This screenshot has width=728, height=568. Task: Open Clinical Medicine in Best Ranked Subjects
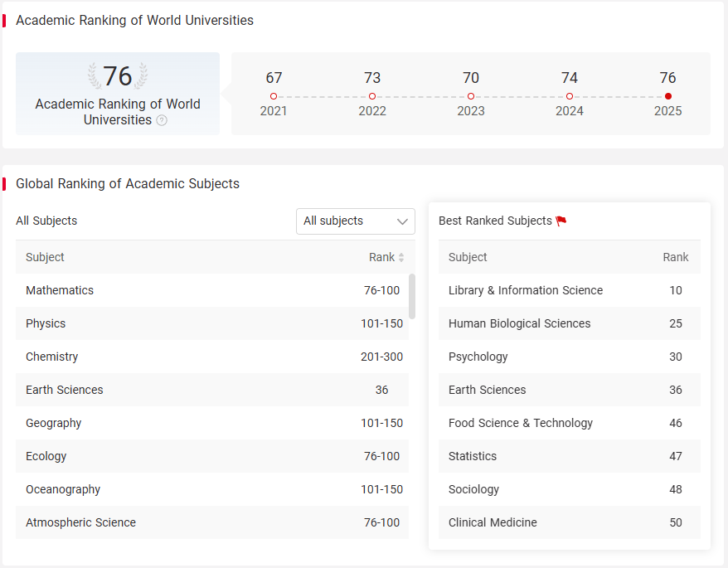[569, 522]
